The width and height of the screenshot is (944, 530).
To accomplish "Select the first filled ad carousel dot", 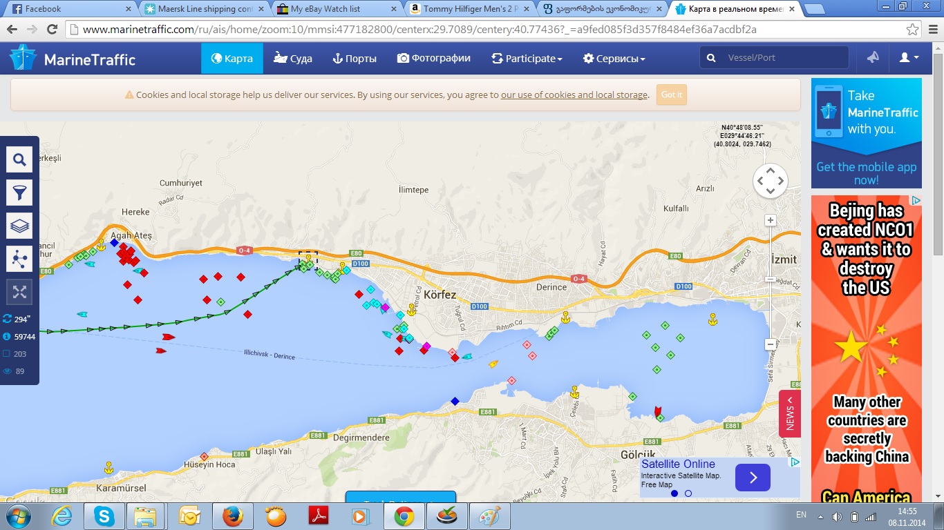I will 674,493.
